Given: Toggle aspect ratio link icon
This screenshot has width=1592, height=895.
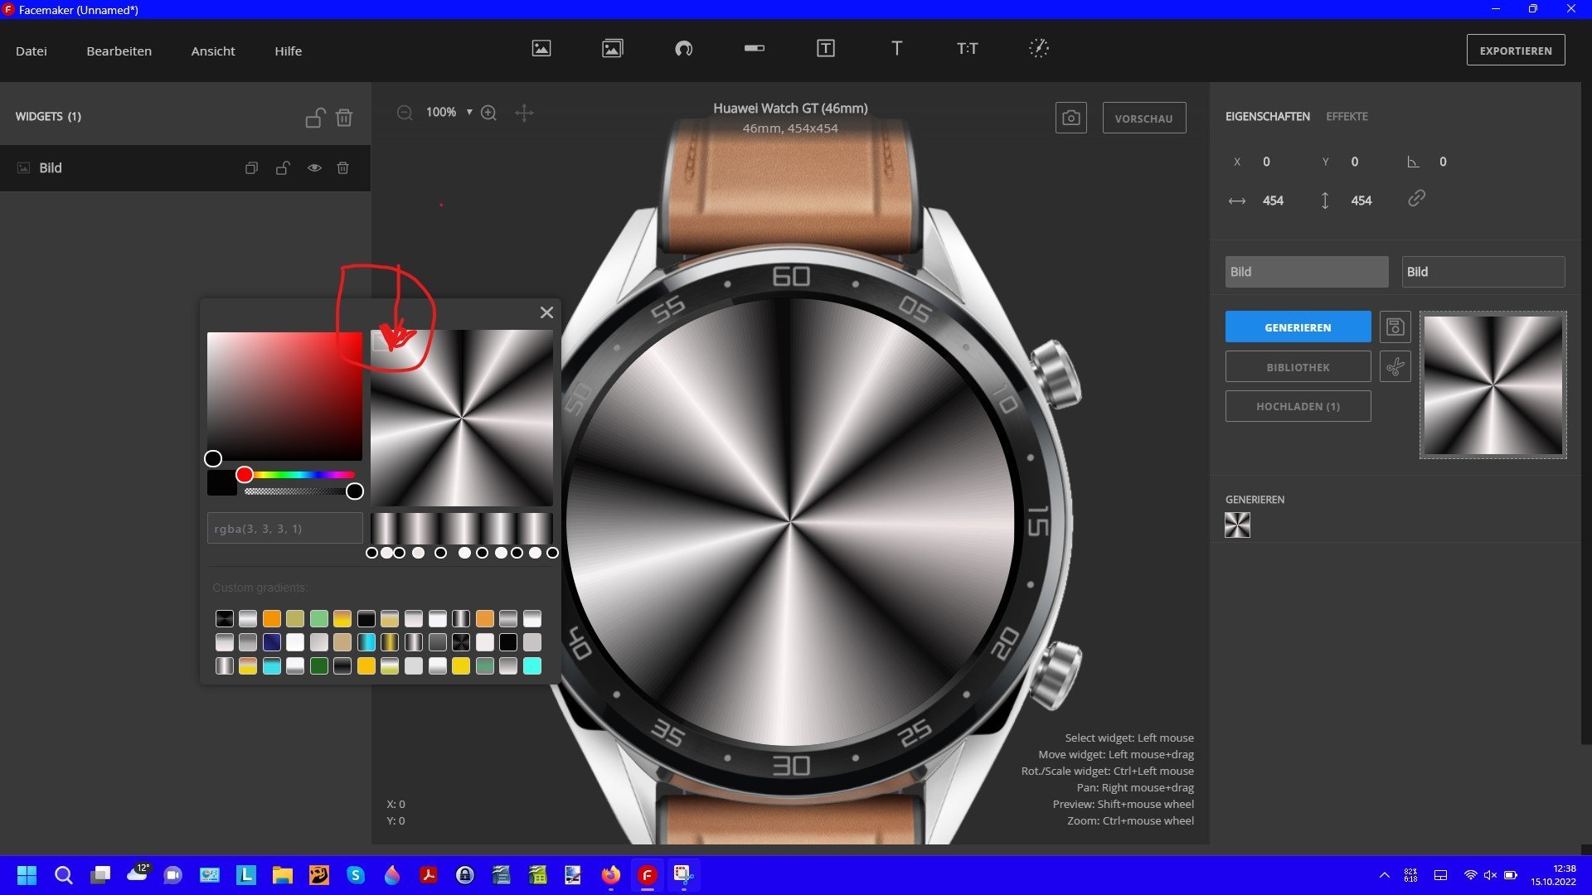Looking at the screenshot, I should pos(1416,199).
